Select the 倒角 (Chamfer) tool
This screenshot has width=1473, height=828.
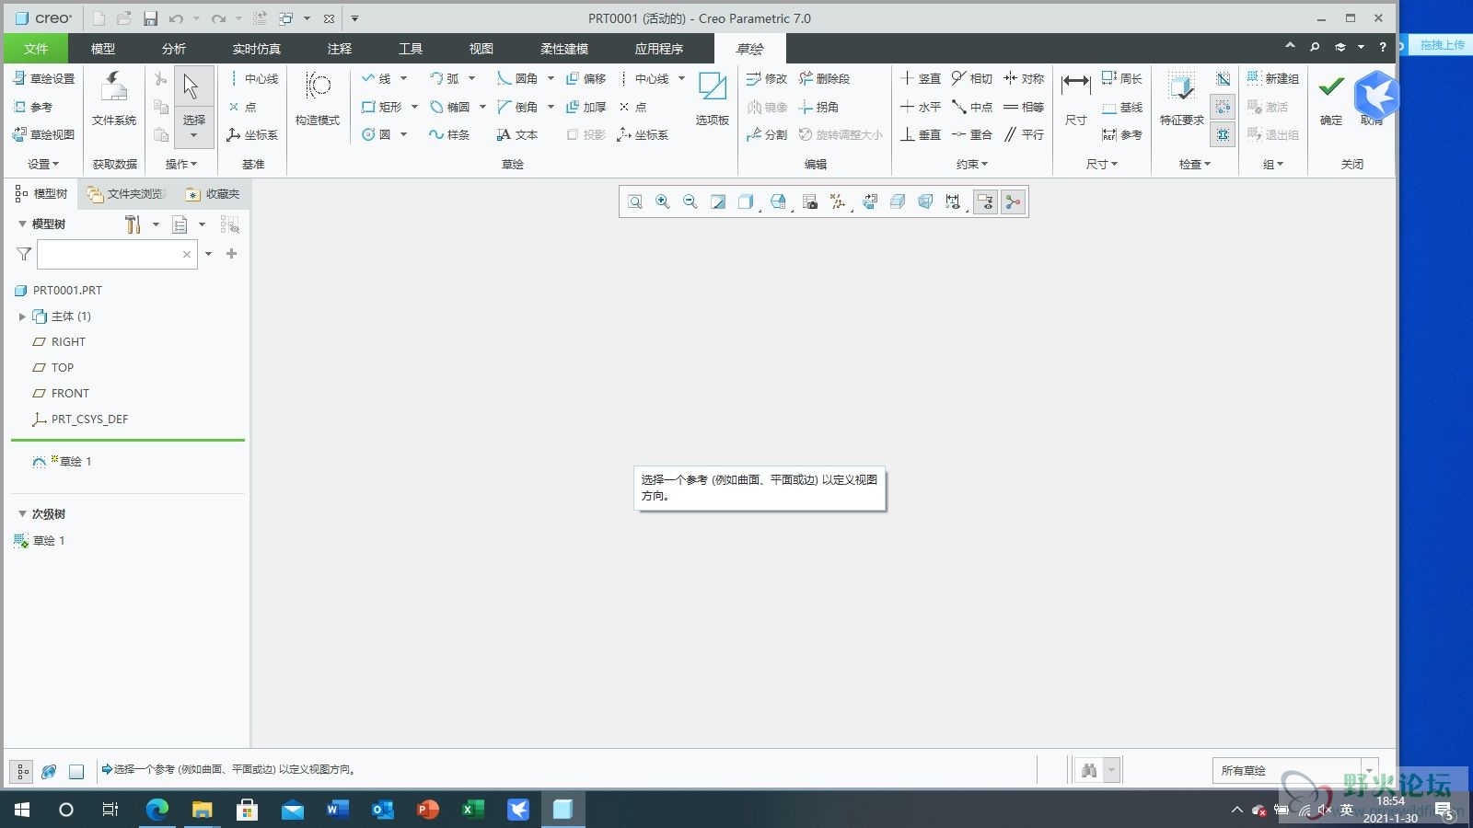tap(517, 107)
